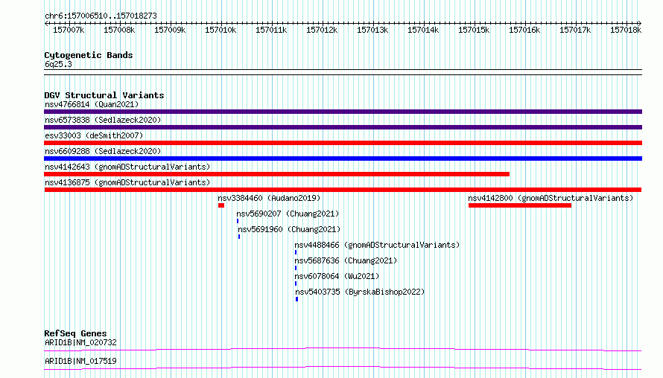The width and height of the screenshot is (663, 378).
Task: Open nsv4142800 (gnomADStructuralVariants) label
Action: tap(551, 198)
